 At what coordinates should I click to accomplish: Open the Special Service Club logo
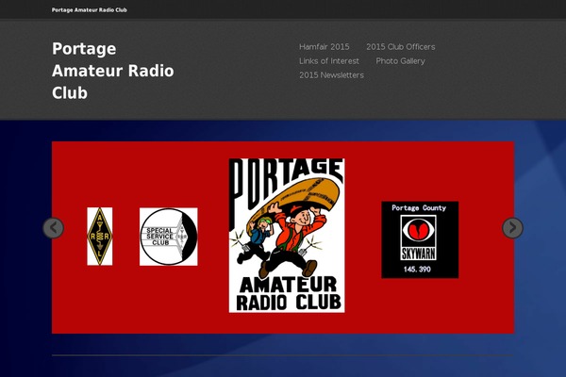tap(169, 237)
